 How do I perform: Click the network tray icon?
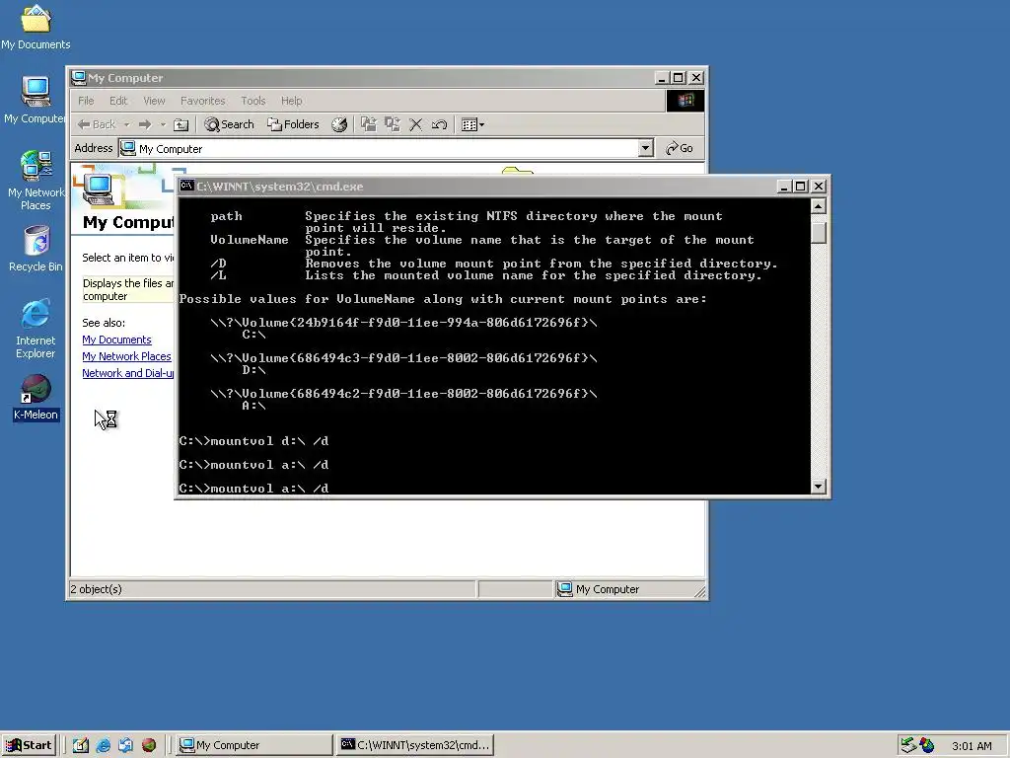click(x=908, y=745)
